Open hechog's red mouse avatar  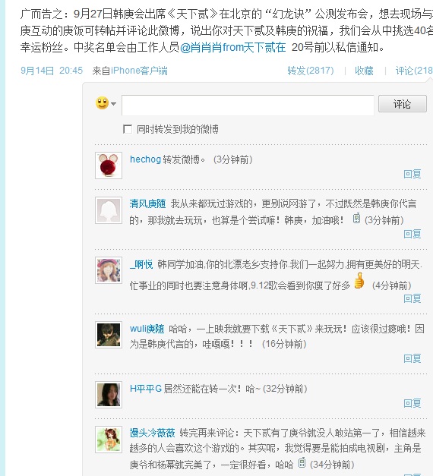point(109,165)
